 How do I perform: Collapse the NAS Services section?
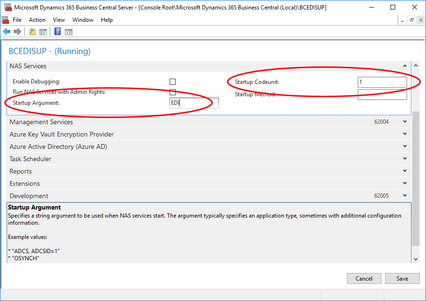coord(405,66)
